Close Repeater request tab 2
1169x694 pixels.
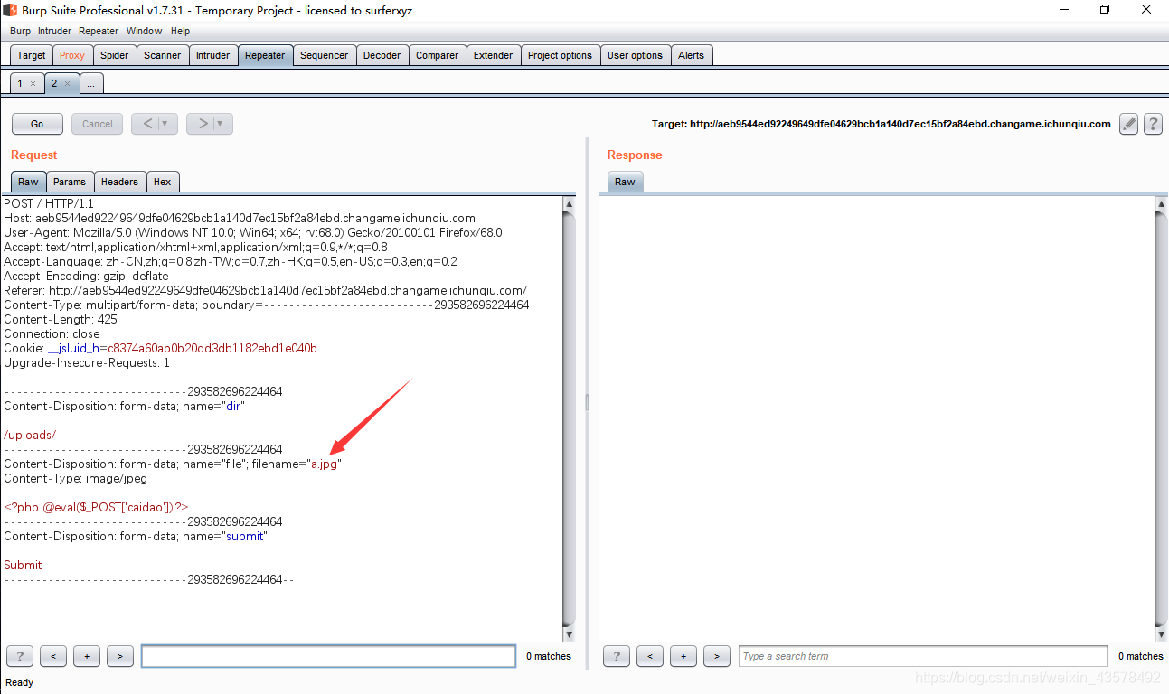pyautogui.click(x=67, y=83)
